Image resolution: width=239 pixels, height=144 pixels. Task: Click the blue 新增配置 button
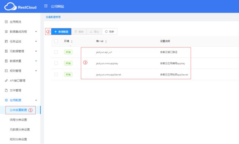[61, 32]
